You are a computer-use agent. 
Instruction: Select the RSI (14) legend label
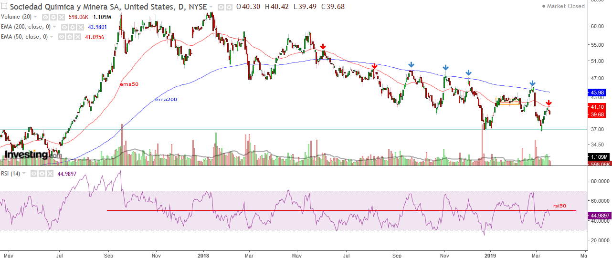pos(11,174)
